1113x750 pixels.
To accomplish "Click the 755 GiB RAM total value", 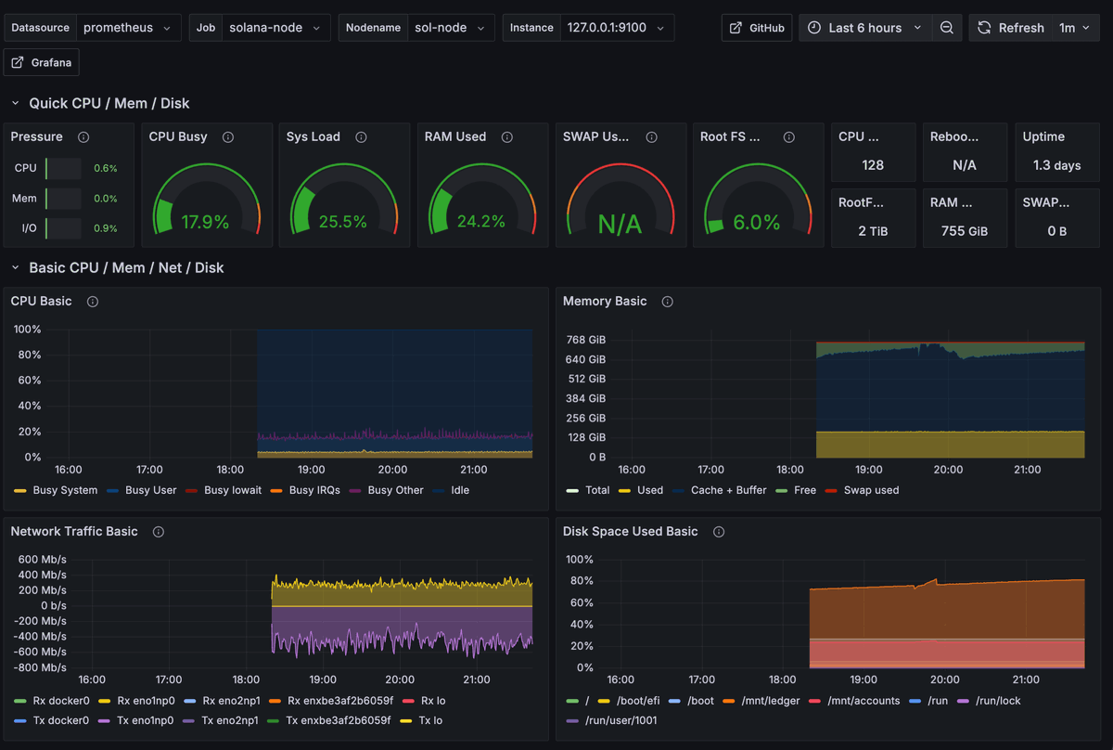I will click(966, 231).
